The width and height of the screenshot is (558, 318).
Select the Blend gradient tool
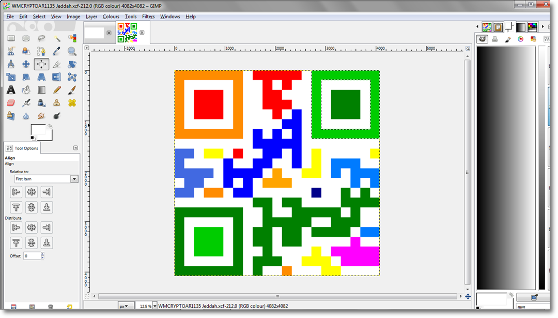[41, 90]
